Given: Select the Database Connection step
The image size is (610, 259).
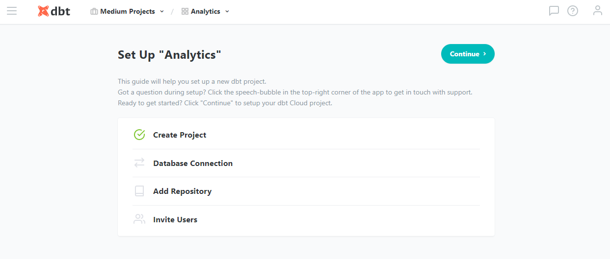Looking at the screenshot, I should [193, 164].
